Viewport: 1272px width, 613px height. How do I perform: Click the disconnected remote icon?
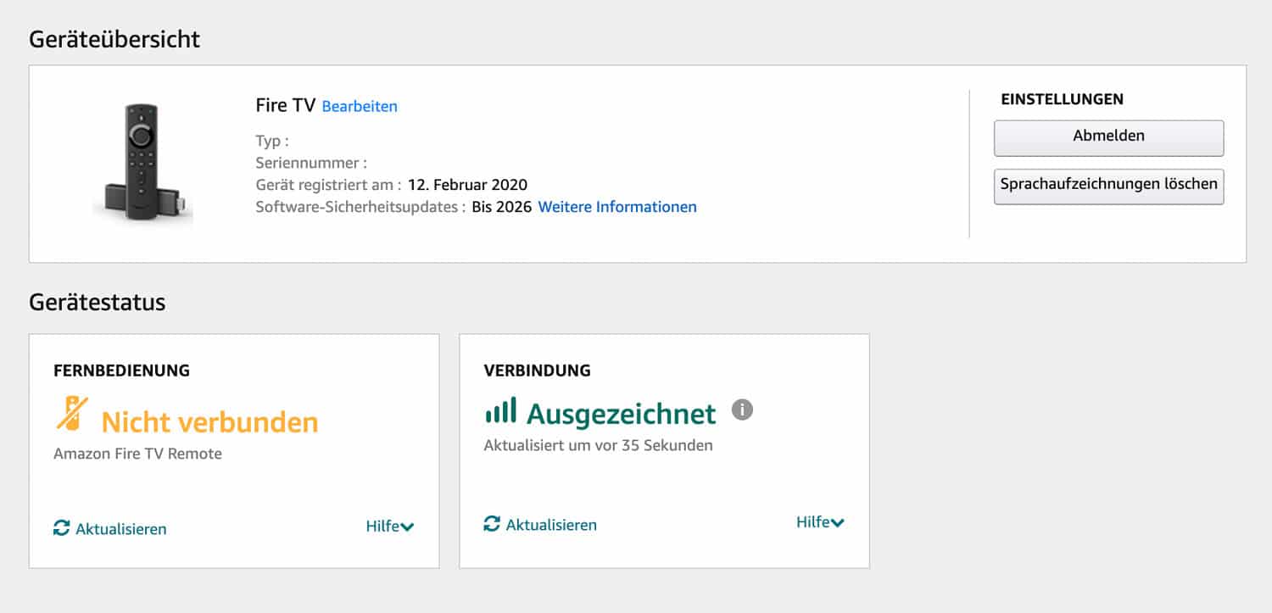pos(72,413)
